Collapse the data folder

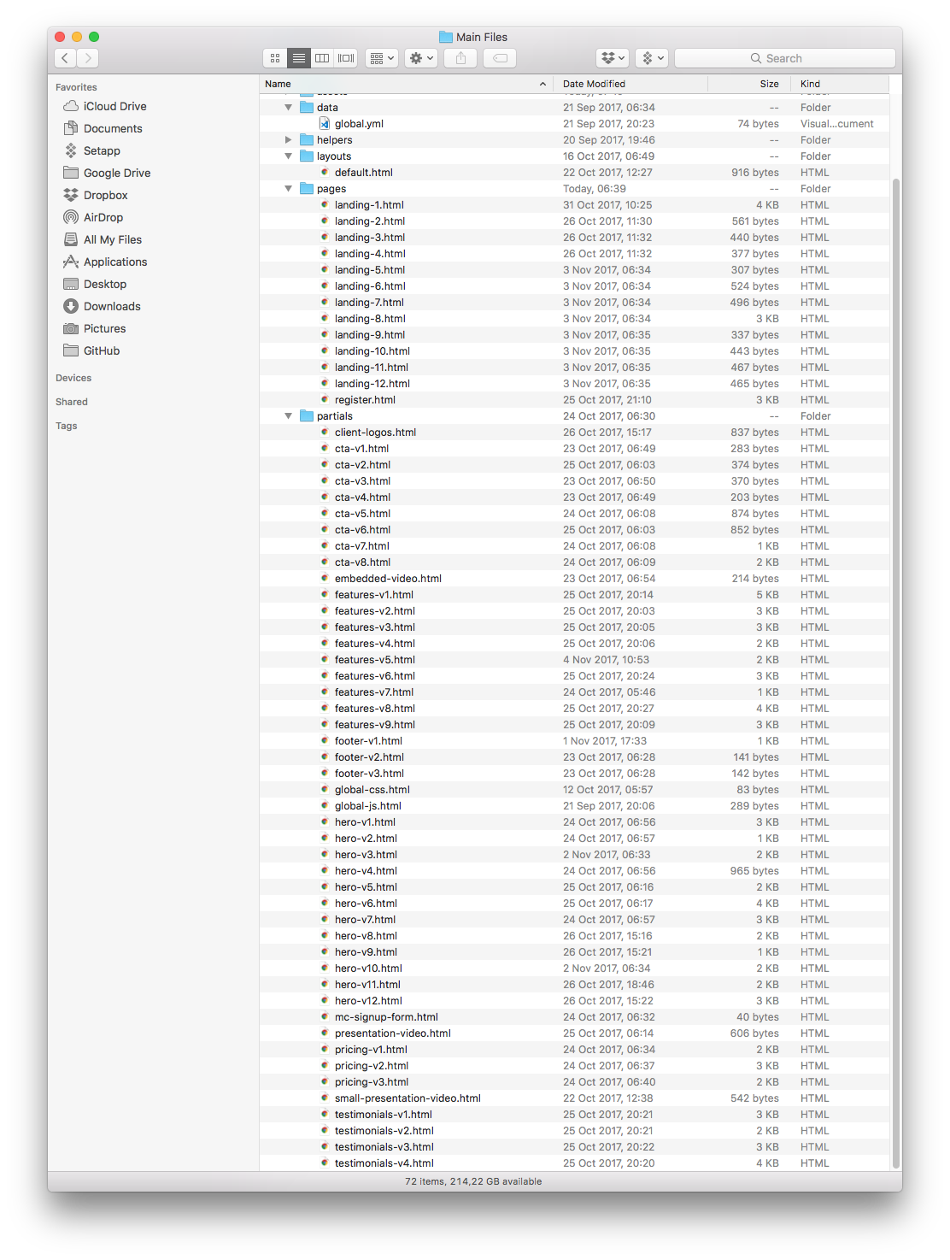click(288, 108)
